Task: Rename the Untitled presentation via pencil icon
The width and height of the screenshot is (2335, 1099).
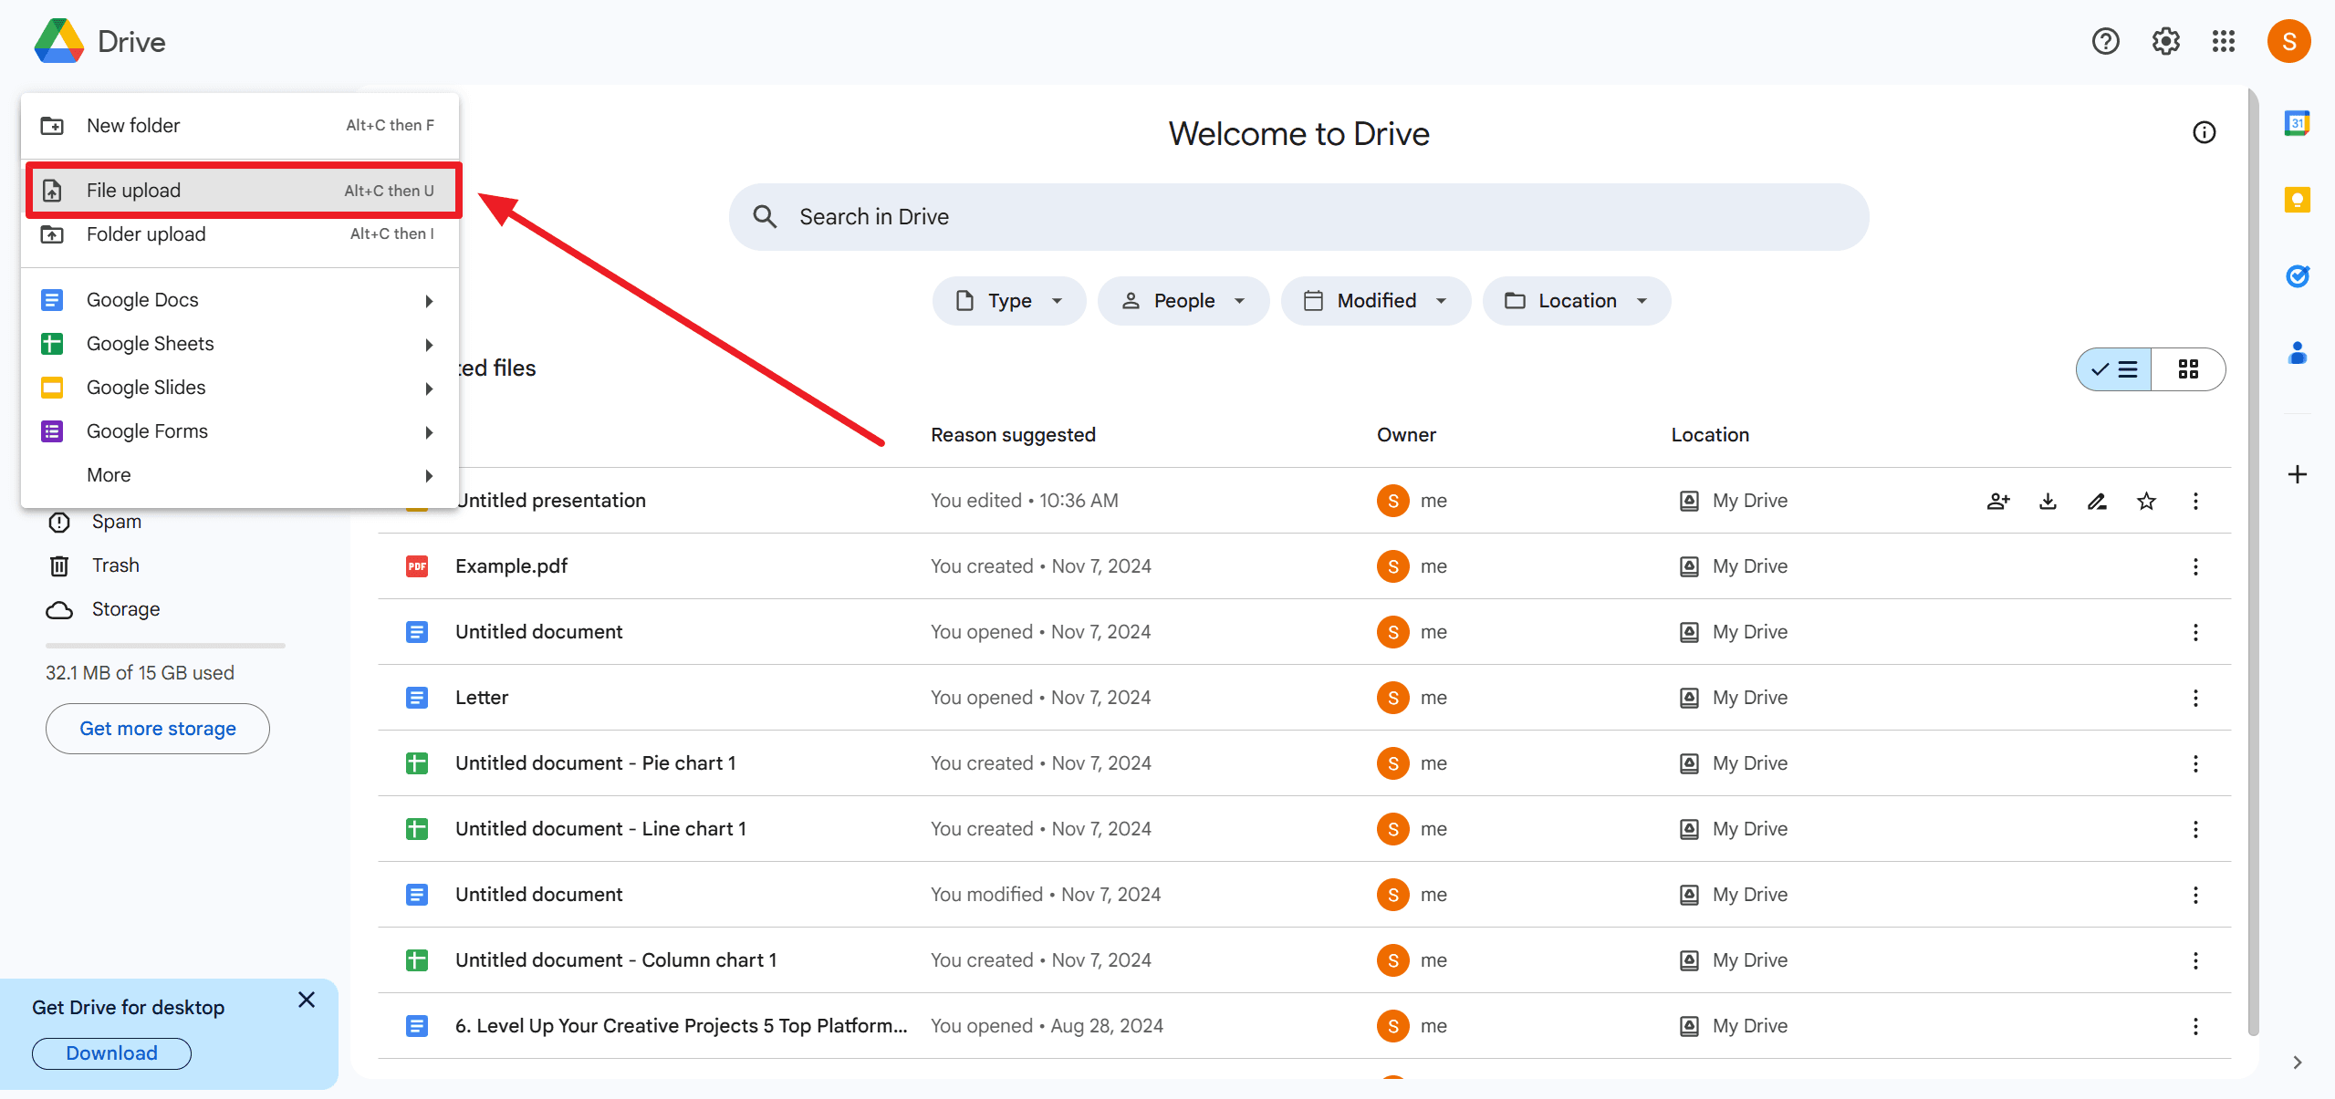Action: point(2097,501)
